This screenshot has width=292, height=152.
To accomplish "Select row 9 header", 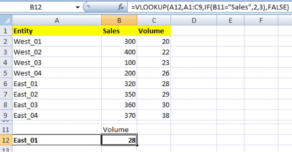I will [5, 116].
